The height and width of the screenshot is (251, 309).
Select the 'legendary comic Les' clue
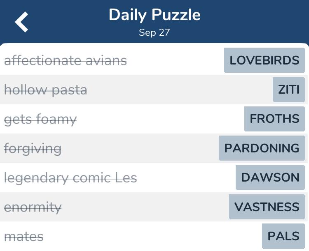70,178
